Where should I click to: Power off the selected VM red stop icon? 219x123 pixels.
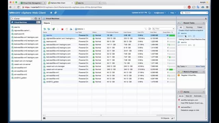(62, 29)
